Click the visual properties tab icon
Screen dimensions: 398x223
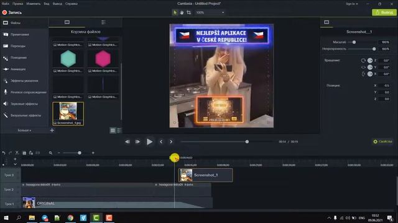point(326,22)
